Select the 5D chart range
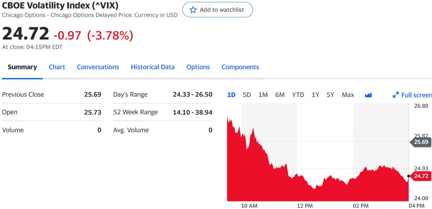The height and width of the screenshot is (209, 432). (x=247, y=95)
